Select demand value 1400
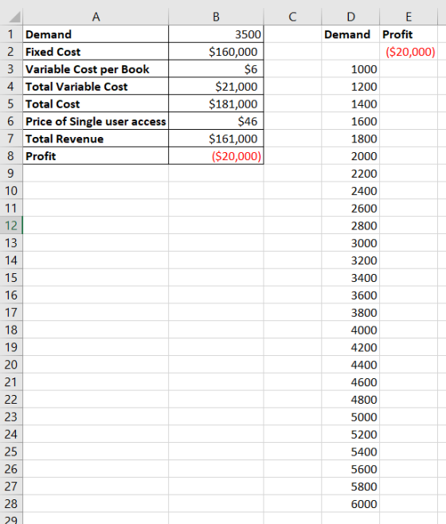 tap(350, 104)
